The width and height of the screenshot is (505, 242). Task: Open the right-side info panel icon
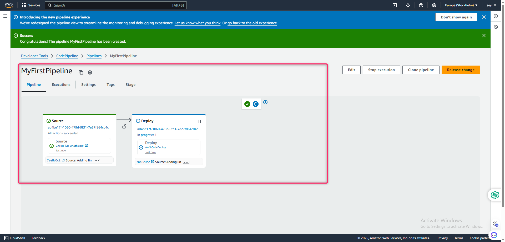click(x=496, y=16)
